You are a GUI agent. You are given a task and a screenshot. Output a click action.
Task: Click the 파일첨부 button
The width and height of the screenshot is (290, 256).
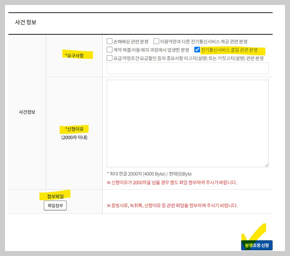[55, 206]
